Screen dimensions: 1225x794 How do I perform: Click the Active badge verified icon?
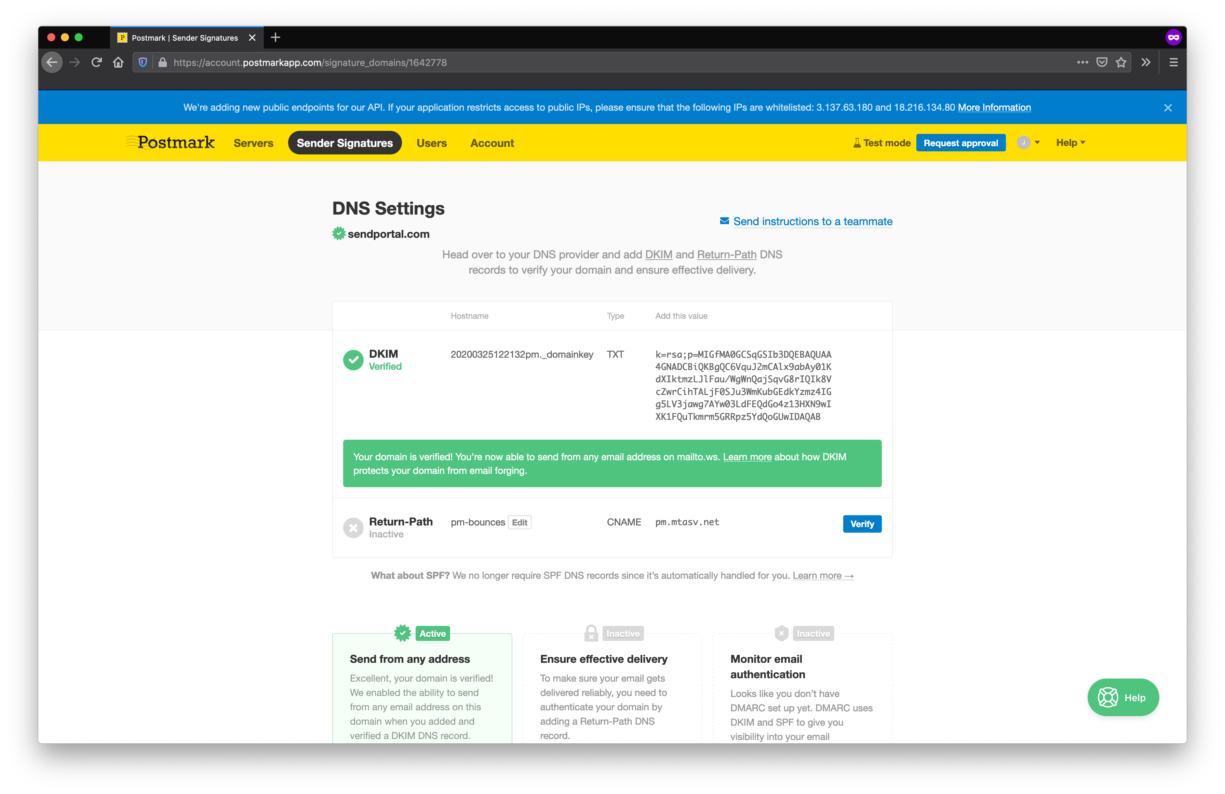click(403, 633)
